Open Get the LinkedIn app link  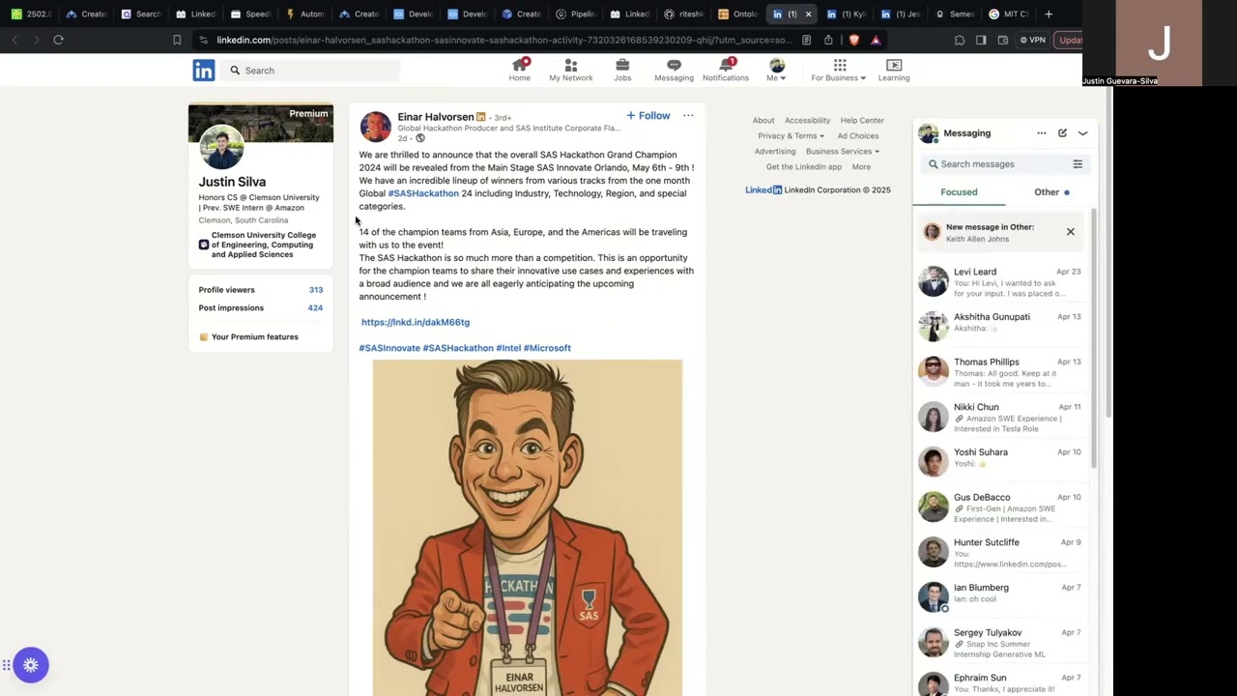tap(804, 166)
